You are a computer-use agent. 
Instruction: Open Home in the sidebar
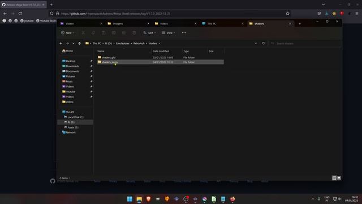[67, 51]
